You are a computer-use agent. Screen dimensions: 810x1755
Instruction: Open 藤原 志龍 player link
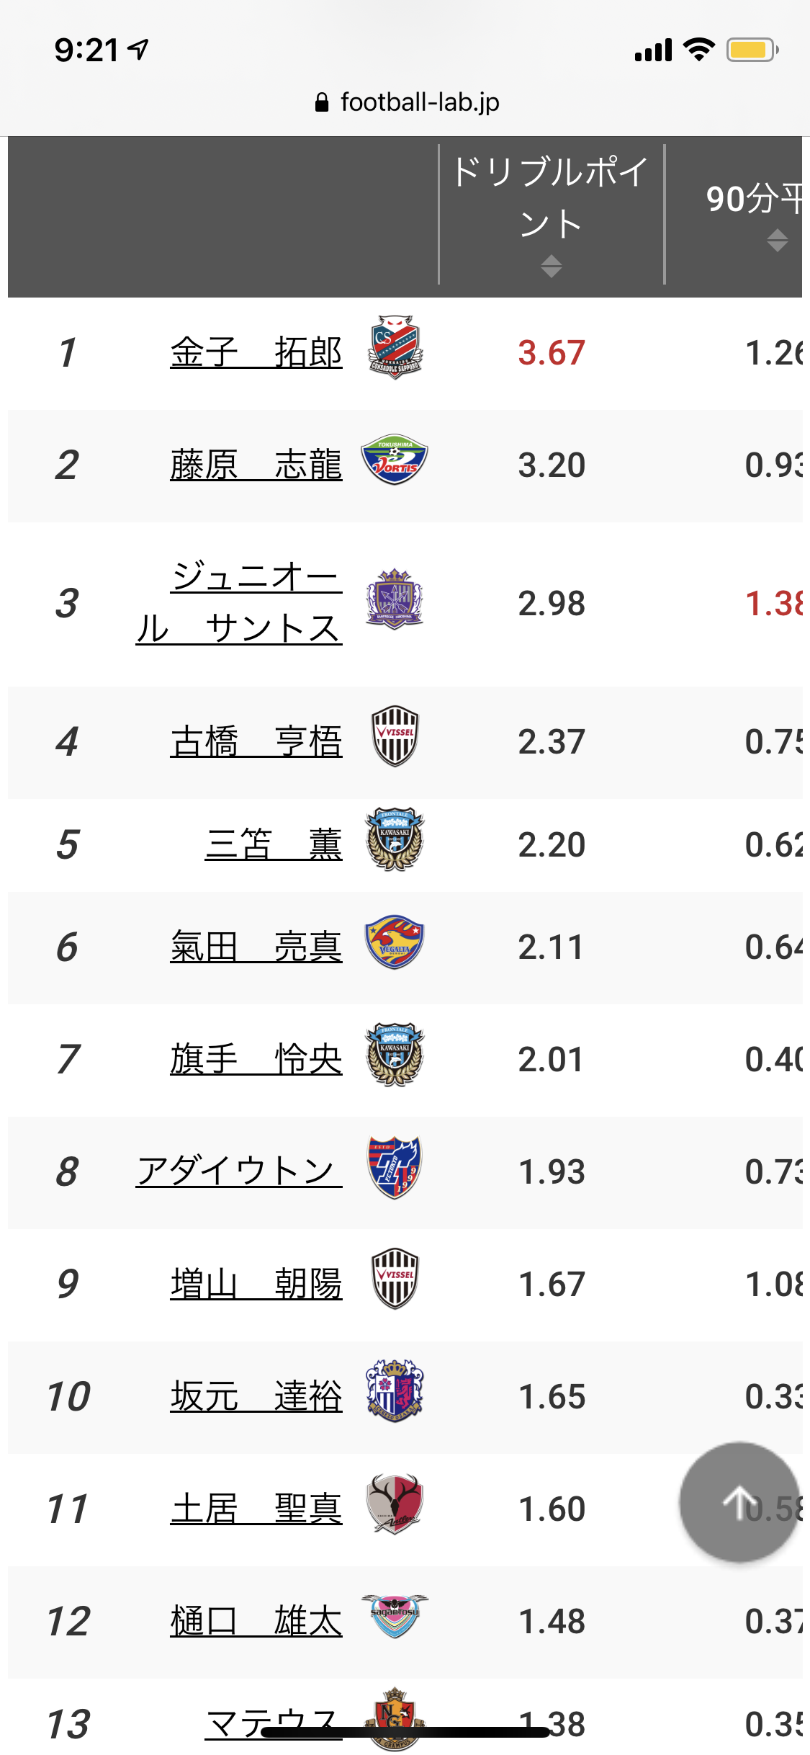pos(256,465)
